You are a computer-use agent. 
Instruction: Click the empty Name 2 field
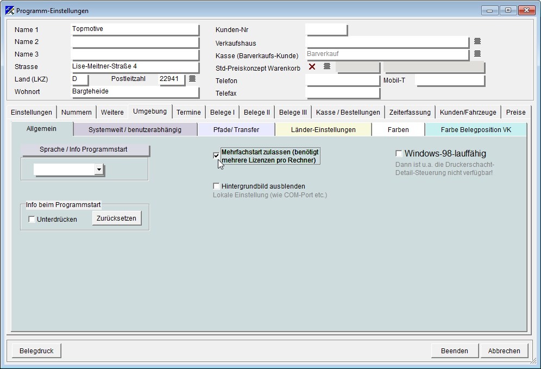[135, 42]
